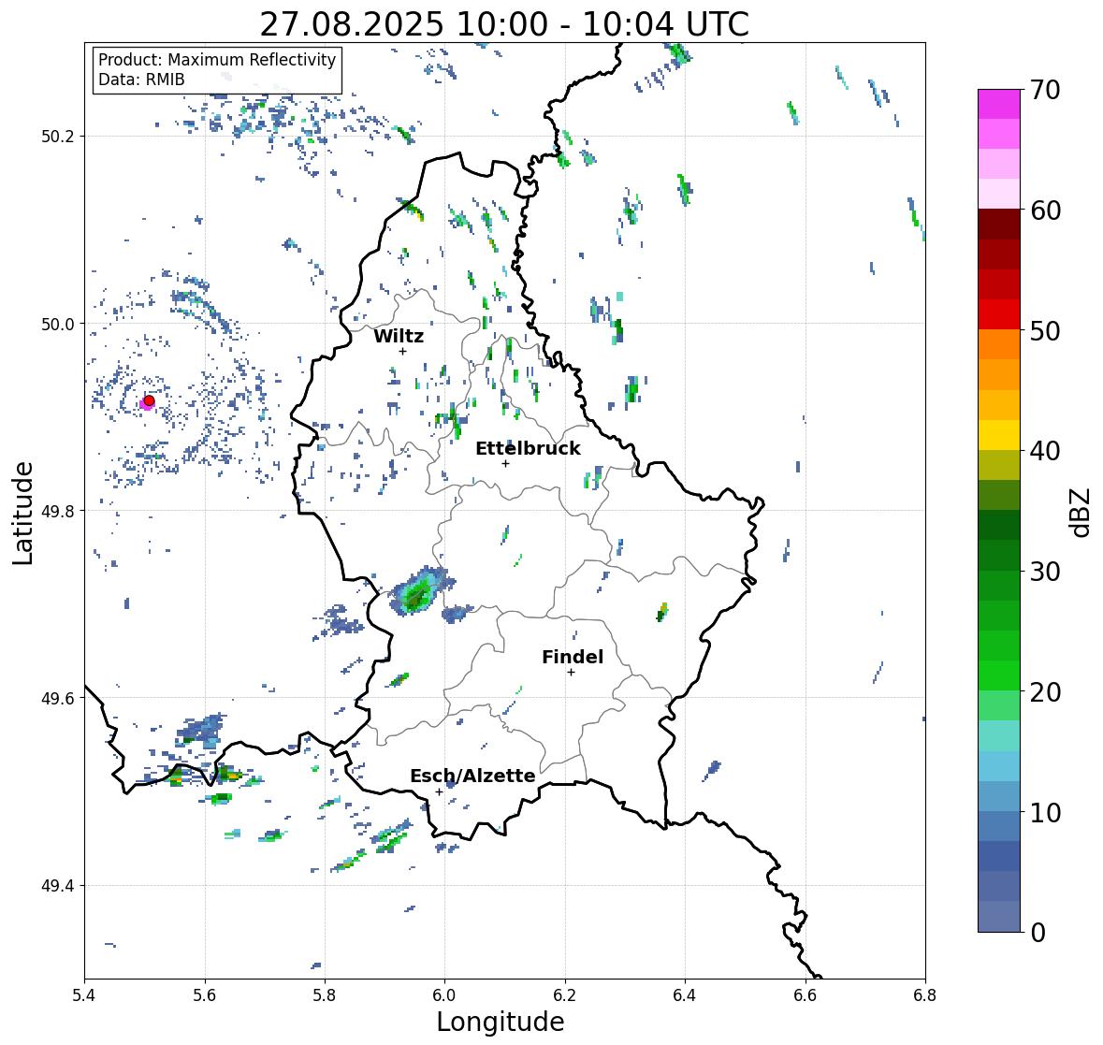
Task: Click the yellow 40 dBZ colorbar band
Action: tap(999, 435)
